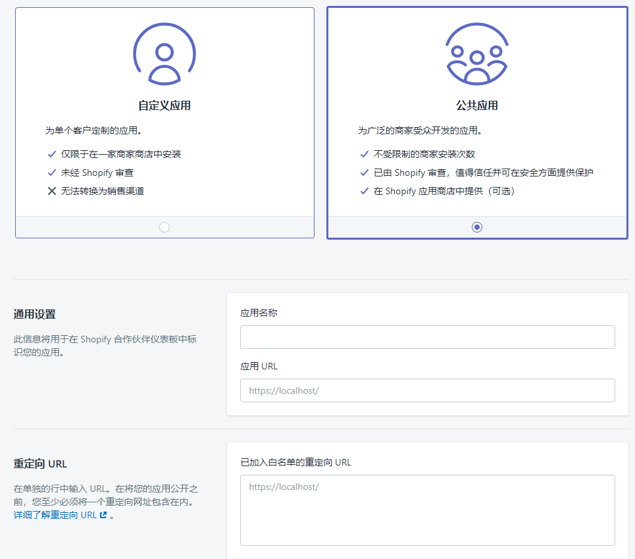Click the three-people public app icon
Viewport: 635px width, 559px height.
[x=476, y=54]
